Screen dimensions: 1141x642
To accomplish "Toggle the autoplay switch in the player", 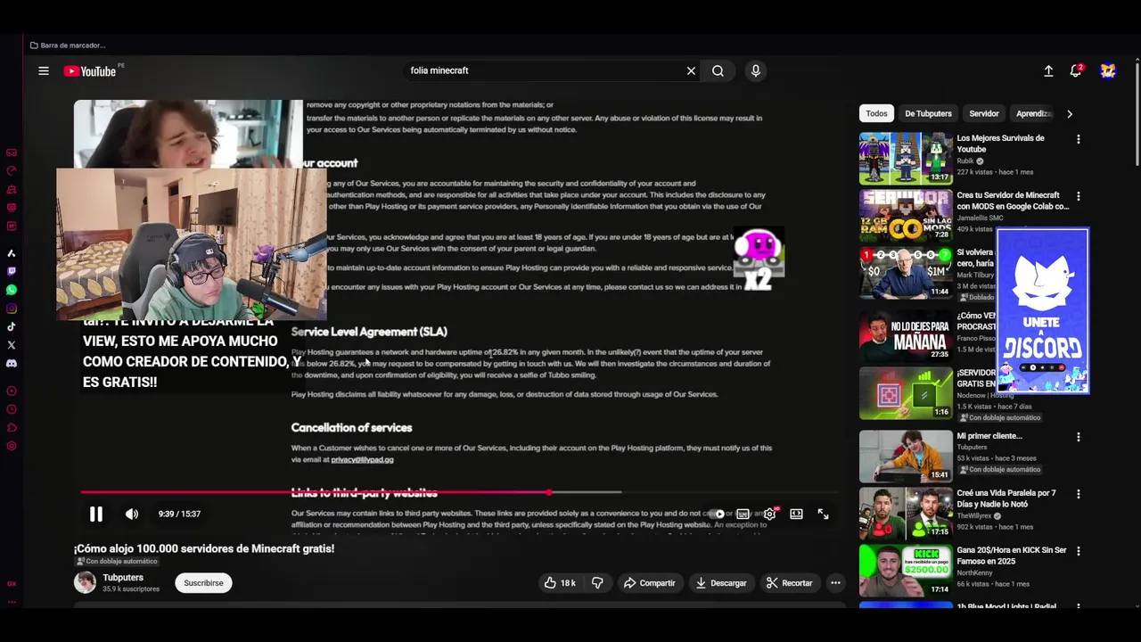I will (717, 514).
